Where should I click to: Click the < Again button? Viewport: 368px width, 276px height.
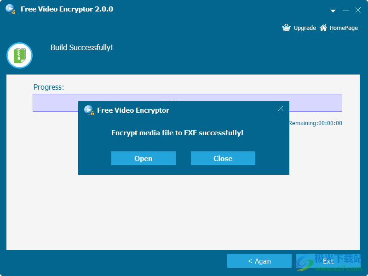pyautogui.click(x=259, y=260)
